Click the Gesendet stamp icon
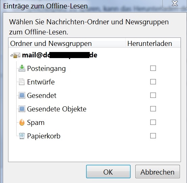Image resolution: width=187 pixels, height=183 pixels. click(x=22, y=95)
